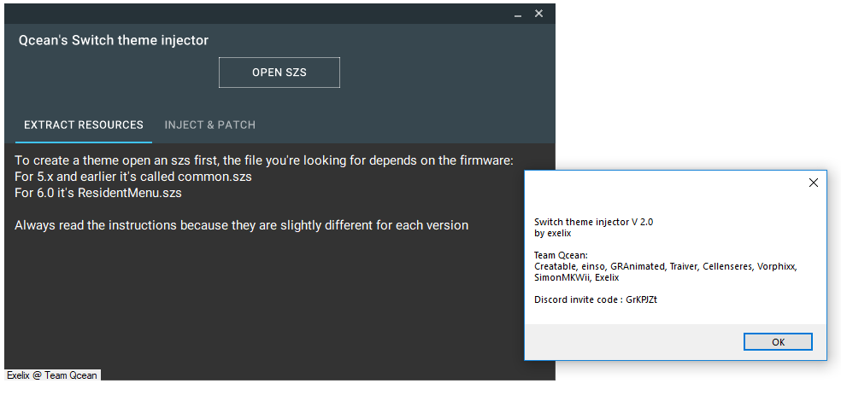Click the OPEN SZS button
Image resolution: width=841 pixels, height=395 pixels.
(279, 73)
